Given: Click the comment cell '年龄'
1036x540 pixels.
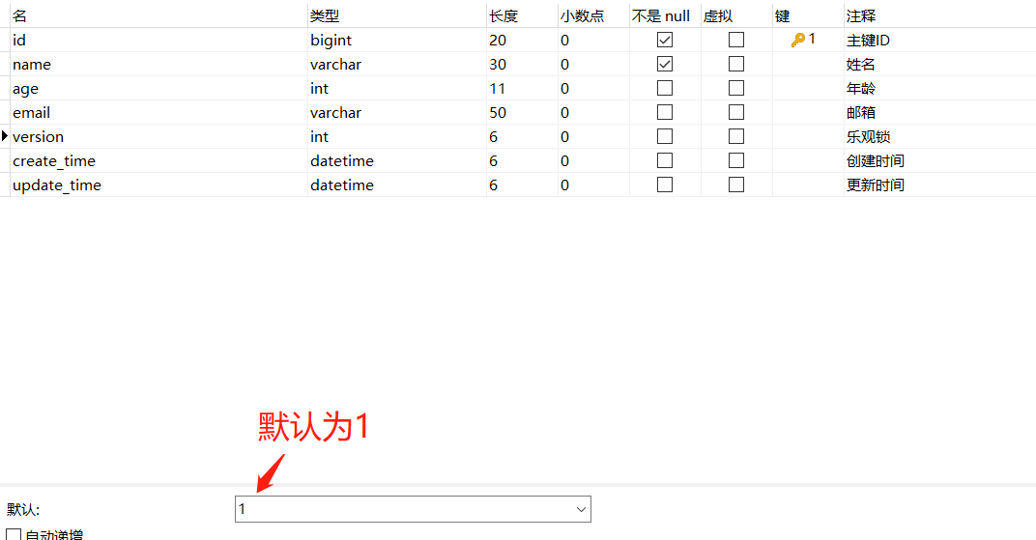Looking at the screenshot, I should (939, 89).
